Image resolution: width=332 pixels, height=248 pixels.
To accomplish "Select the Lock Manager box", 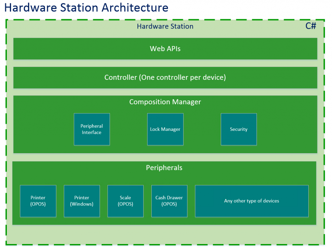I will [165, 129].
